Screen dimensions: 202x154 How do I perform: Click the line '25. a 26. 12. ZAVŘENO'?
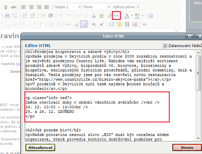[50, 112]
